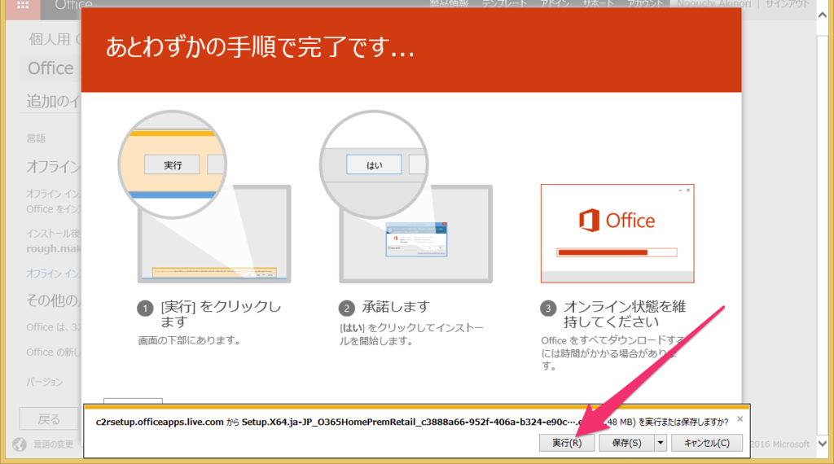Click the 言語 label in sidebar
This screenshot has width=834, height=464.
(x=36, y=138)
